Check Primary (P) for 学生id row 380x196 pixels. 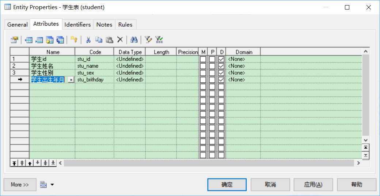pos(212,59)
